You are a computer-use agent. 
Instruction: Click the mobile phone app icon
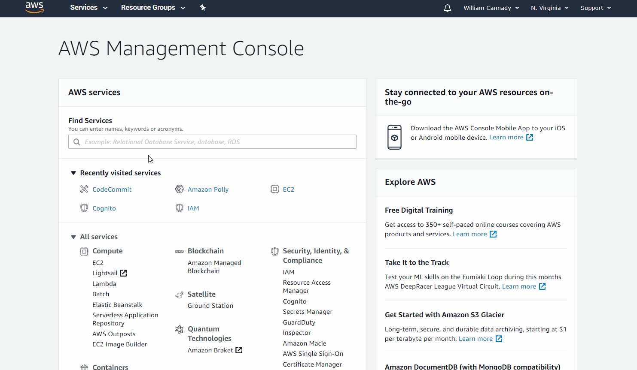394,137
